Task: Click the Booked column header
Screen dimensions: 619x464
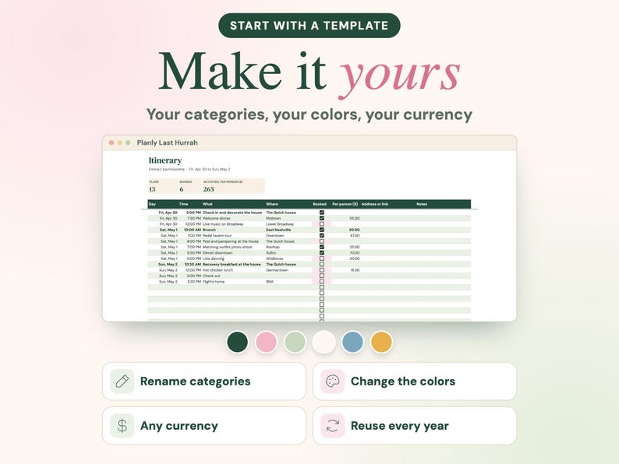Action: [x=320, y=204]
